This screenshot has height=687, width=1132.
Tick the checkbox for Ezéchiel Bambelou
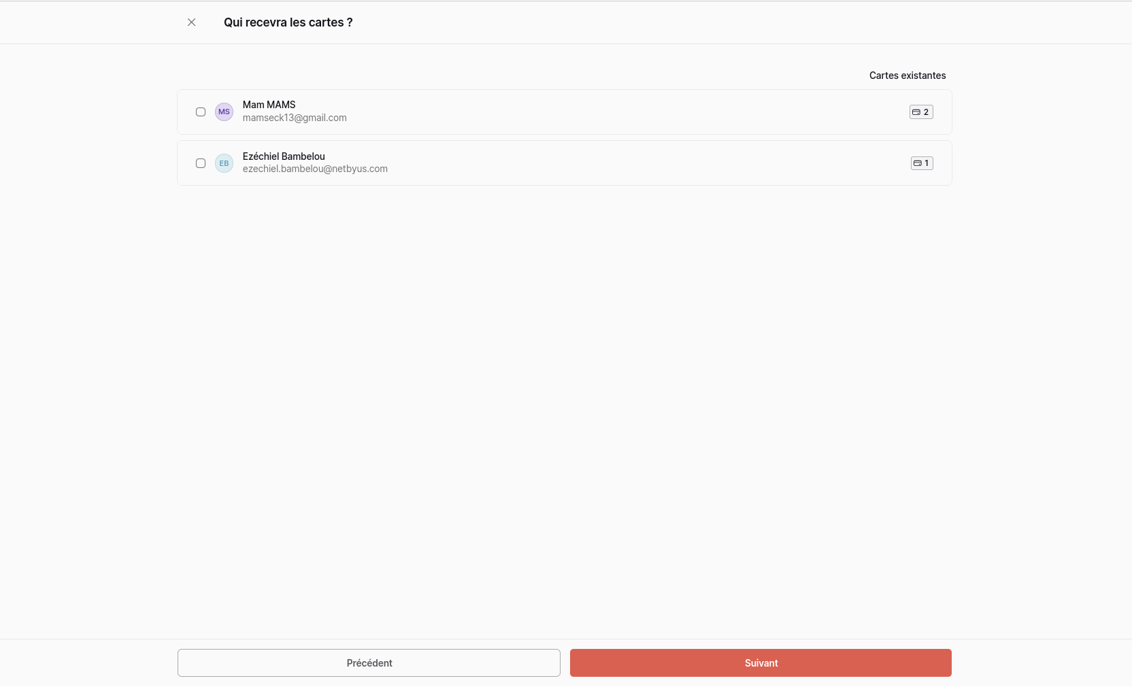tap(201, 163)
